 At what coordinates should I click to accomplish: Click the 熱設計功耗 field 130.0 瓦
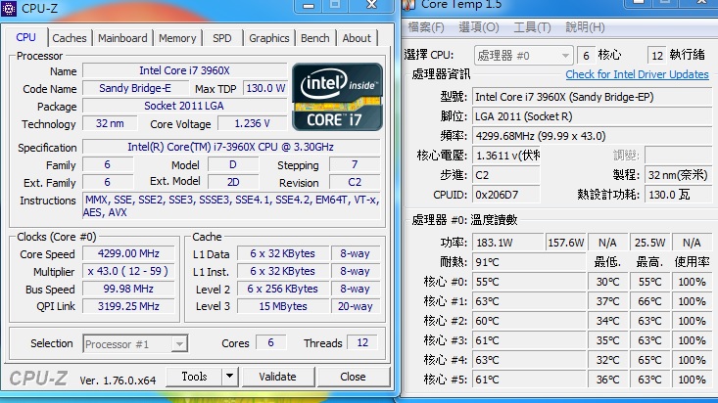point(679,195)
